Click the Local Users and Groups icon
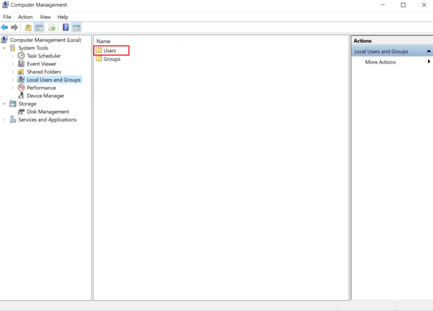 (x=21, y=79)
